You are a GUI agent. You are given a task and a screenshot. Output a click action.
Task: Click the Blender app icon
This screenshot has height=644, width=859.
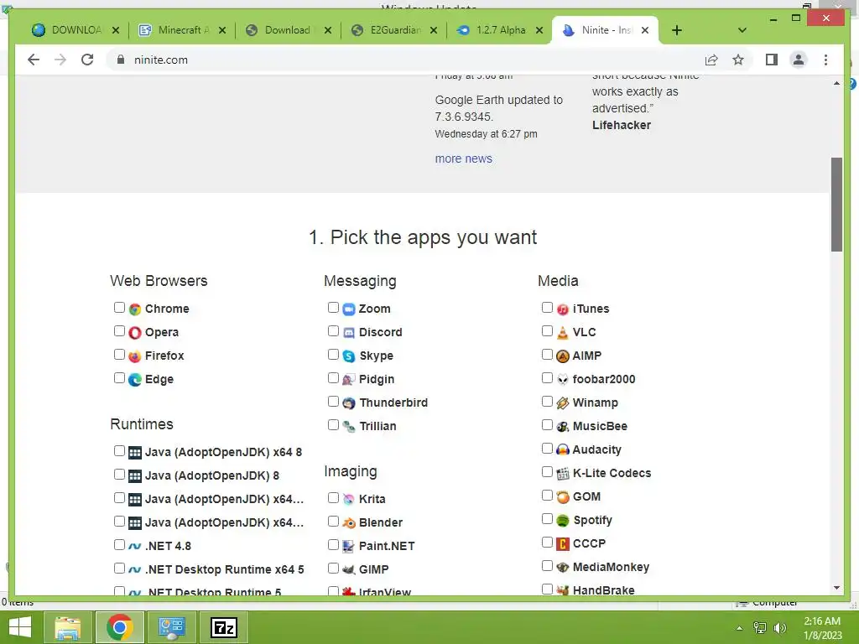(x=349, y=523)
